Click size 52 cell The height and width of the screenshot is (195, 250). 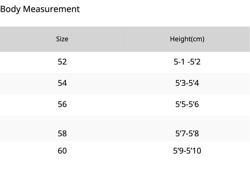coord(62,62)
